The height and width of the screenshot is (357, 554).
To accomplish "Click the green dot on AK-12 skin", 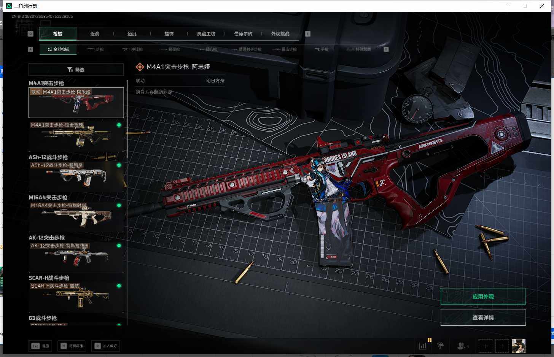I will (119, 246).
